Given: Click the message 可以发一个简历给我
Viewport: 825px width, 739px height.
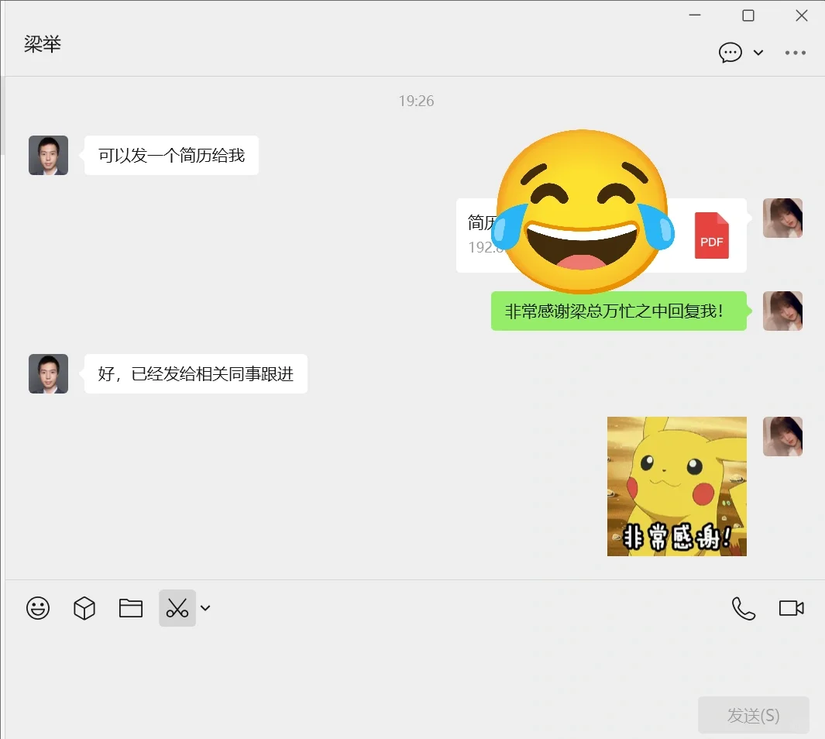Looking at the screenshot, I should [171, 155].
